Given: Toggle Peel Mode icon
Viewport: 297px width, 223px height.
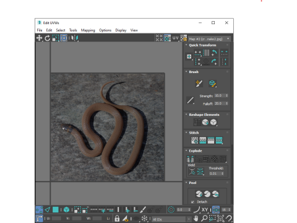Looking at the screenshot, I should click(207, 194).
